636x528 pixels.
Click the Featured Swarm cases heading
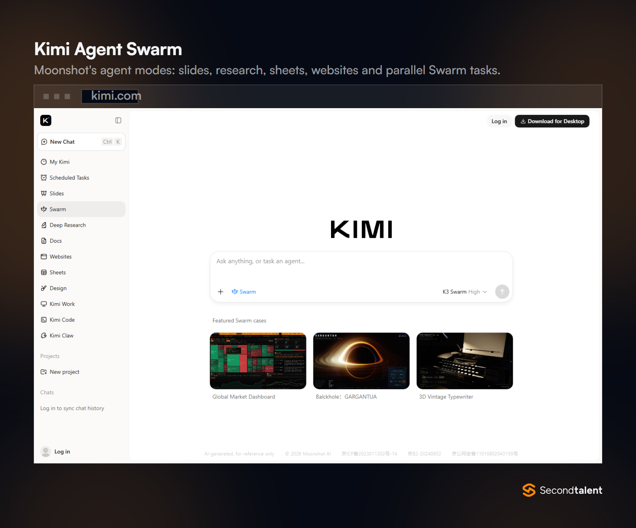click(x=239, y=321)
